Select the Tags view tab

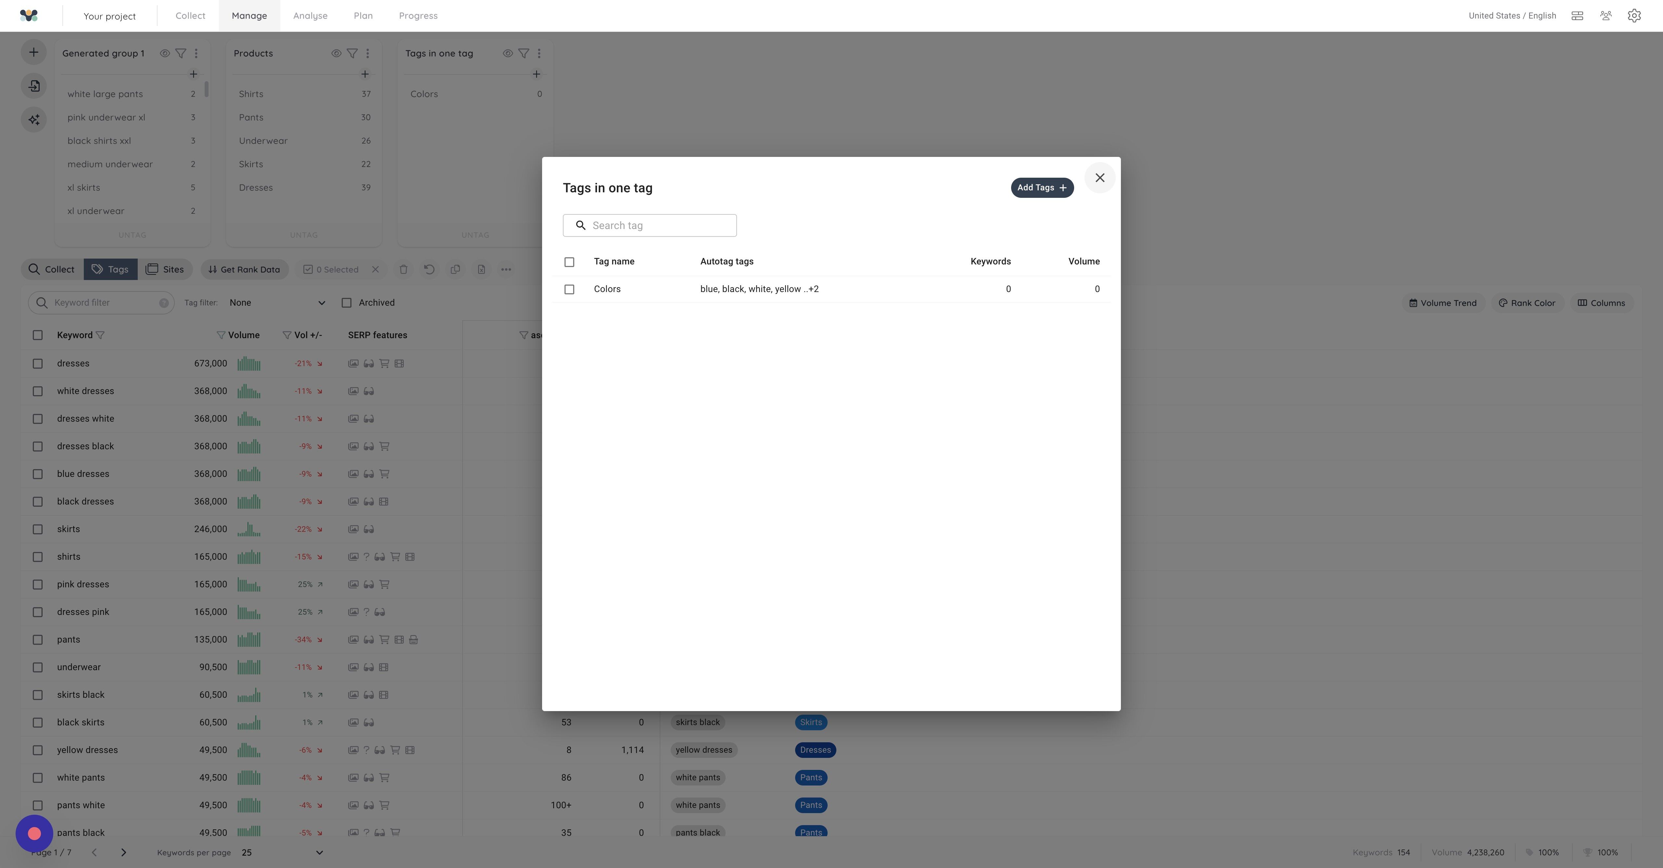110,269
